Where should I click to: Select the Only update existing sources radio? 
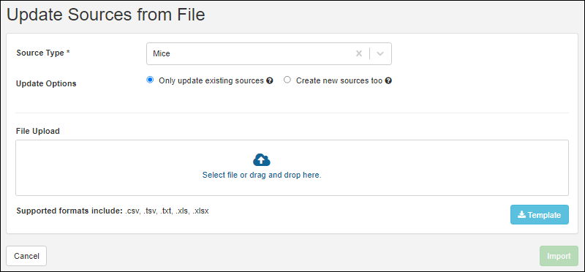point(150,80)
